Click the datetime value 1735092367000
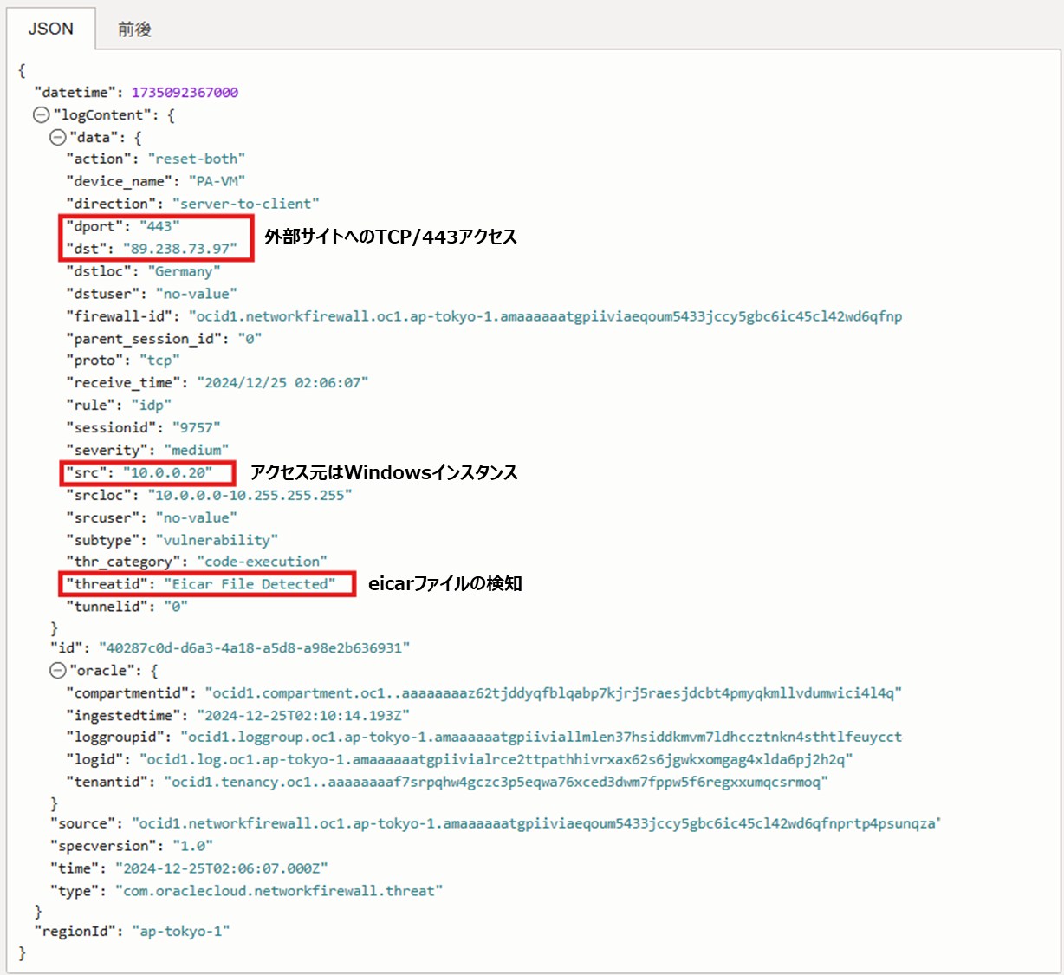Screen dimensions: 1064x975 point(185,93)
